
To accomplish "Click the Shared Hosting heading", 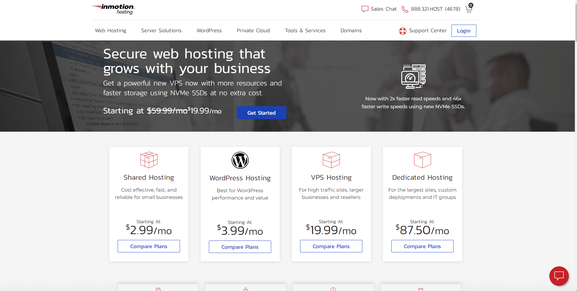I will point(149,178).
